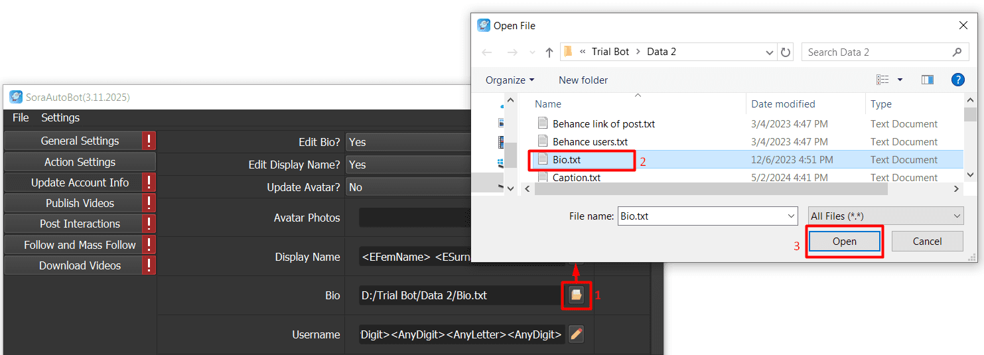Open the Edit Display Name? dropdown
Screen dimensions: 984x355
408,165
